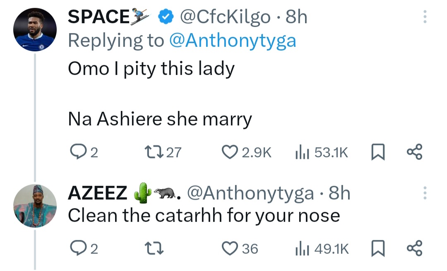The height and width of the screenshot is (271, 447).
Task: Click the AZEEZ display name
Action: [97, 193]
